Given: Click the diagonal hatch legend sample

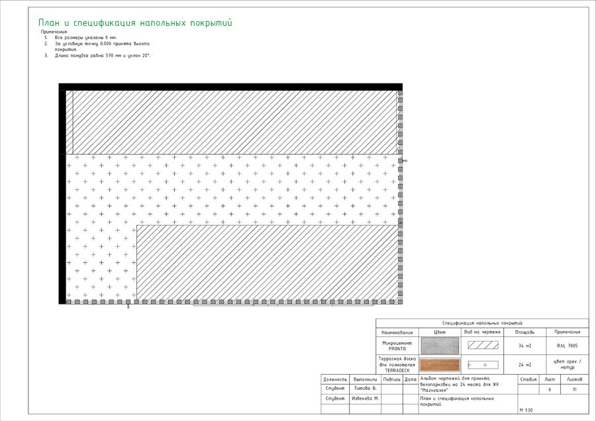Looking at the screenshot, I should pos(483,345).
